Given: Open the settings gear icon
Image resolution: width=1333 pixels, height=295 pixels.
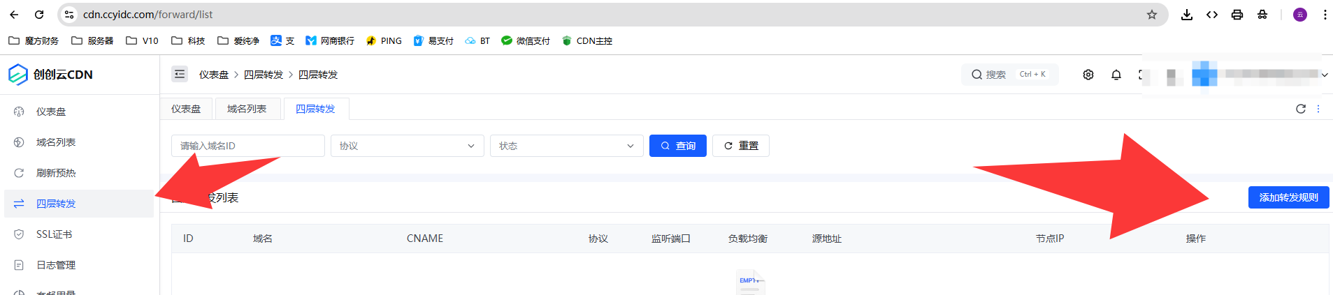Looking at the screenshot, I should pos(1088,75).
